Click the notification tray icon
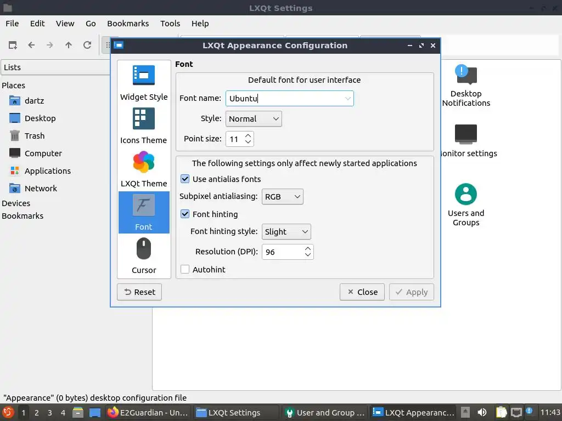 pyautogui.click(x=530, y=411)
